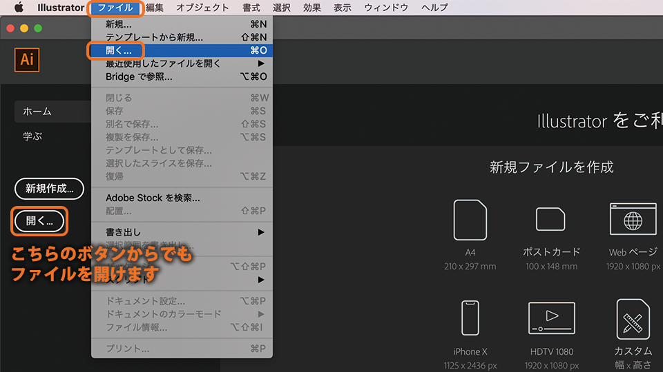Viewport: 663px width, 372px height.
Task: Choose the ポストカード preset icon
Action: [x=550, y=219]
